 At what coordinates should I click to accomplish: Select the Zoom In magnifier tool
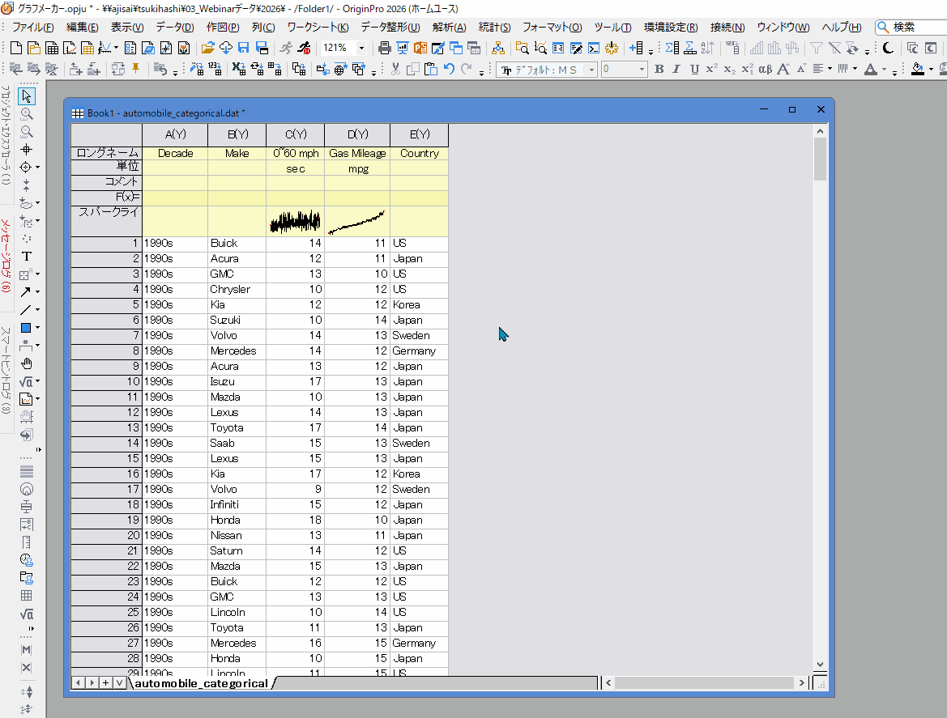click(x=27, y=114)
